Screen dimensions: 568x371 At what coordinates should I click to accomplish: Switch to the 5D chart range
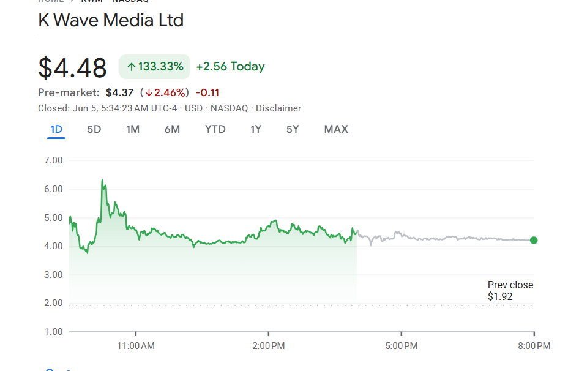pos(94,129)
